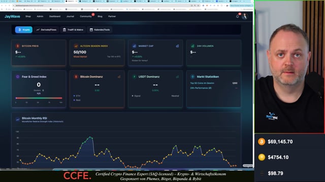This screenshot has height=182, width=325.
Task: Open the chart icon on Bitcoin Dominanz card
Action: pos(119,76)
